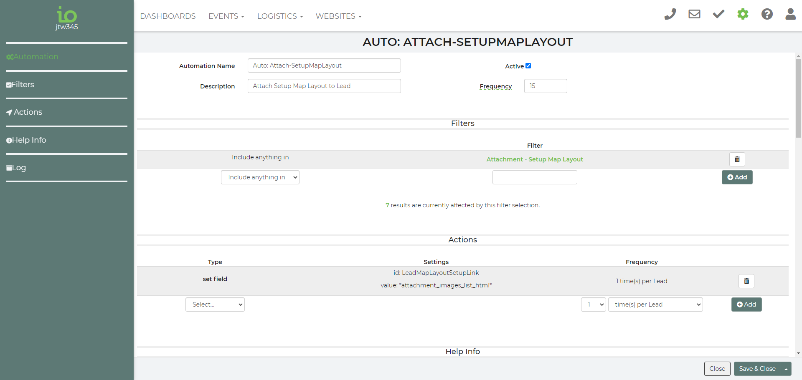Click the question mark help icon
Screen dimensions: 802x380
tap(766, 15)
